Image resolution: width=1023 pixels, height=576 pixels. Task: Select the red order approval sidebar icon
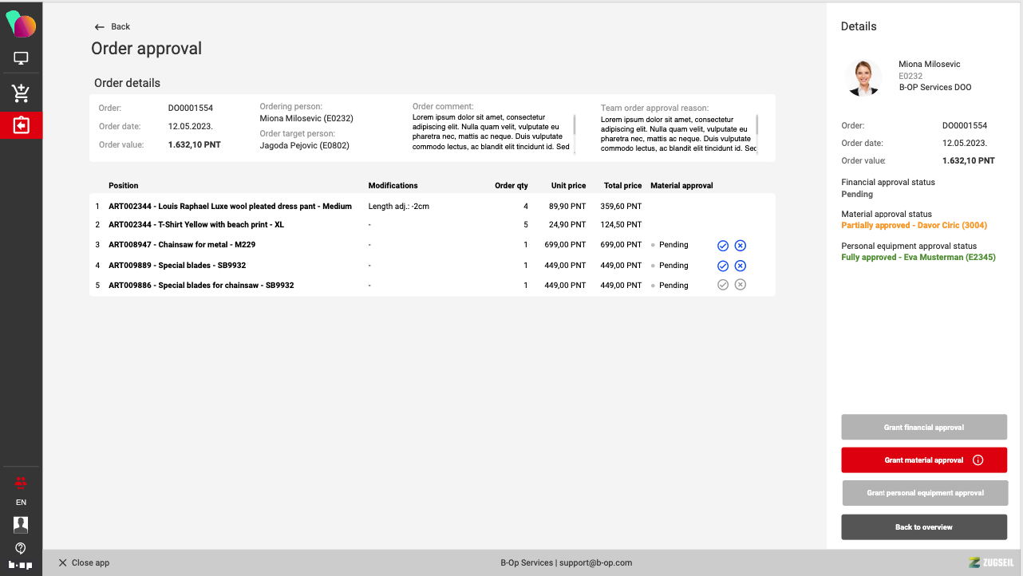click(x=21, y=125)
